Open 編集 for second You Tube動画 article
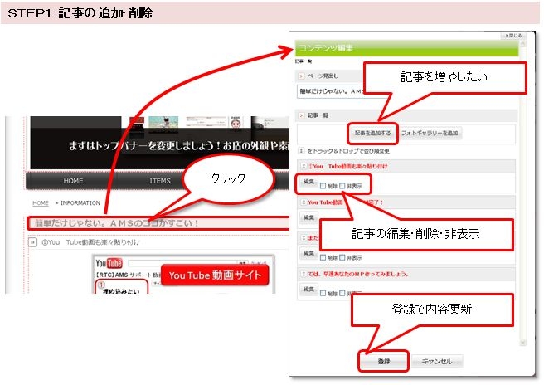544x385 pixels. 308,217
